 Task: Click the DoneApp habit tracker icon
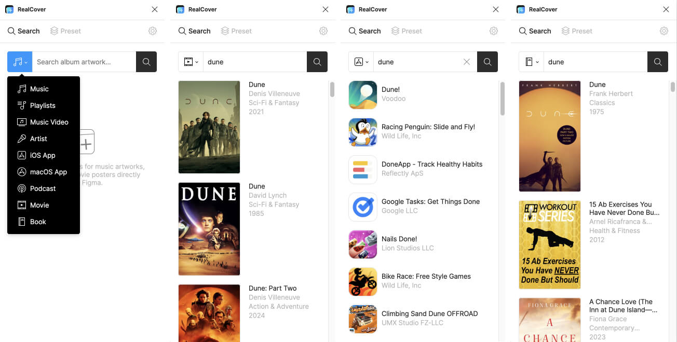[x=362, y=169]
